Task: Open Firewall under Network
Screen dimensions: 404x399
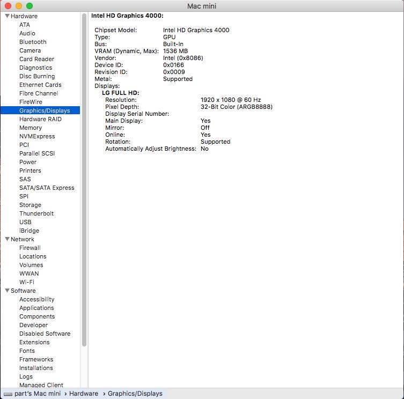Action: (x=30, y=248)
